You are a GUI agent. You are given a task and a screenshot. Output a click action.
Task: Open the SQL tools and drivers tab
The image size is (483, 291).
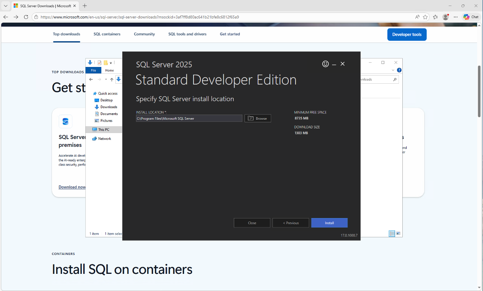[x=187, y=34]
